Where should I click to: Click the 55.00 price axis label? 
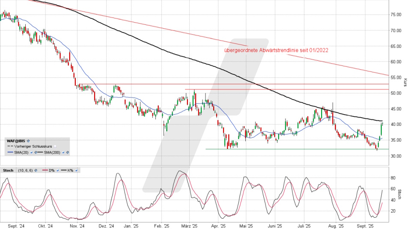click(x=396, y=78)
